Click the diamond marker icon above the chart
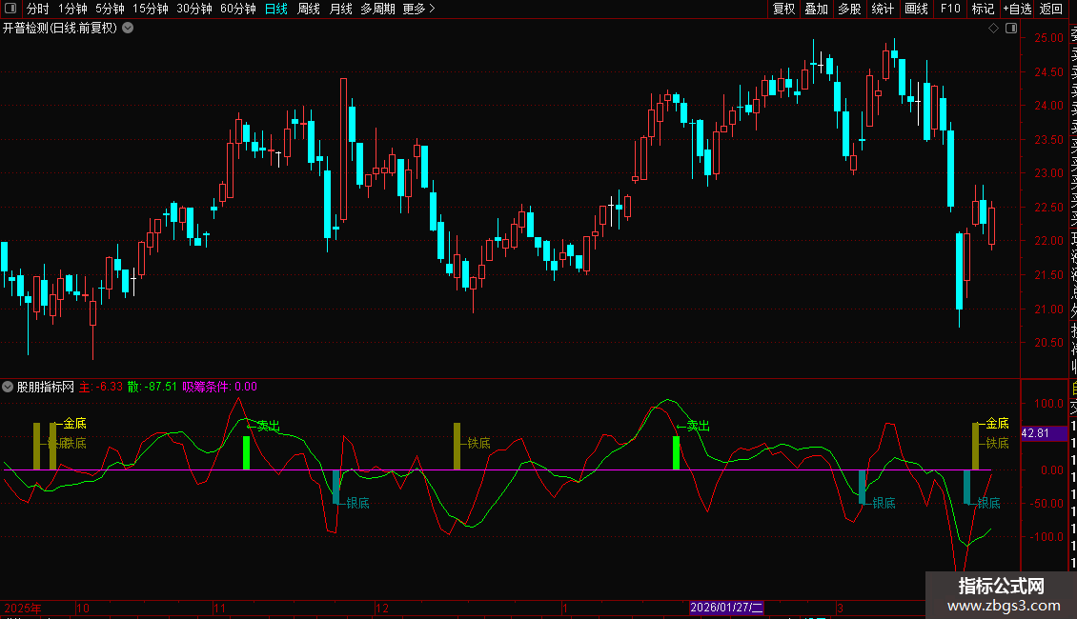Image resolution: width=1077 pixels, height=619 pixels. click(x=993, y=29)
